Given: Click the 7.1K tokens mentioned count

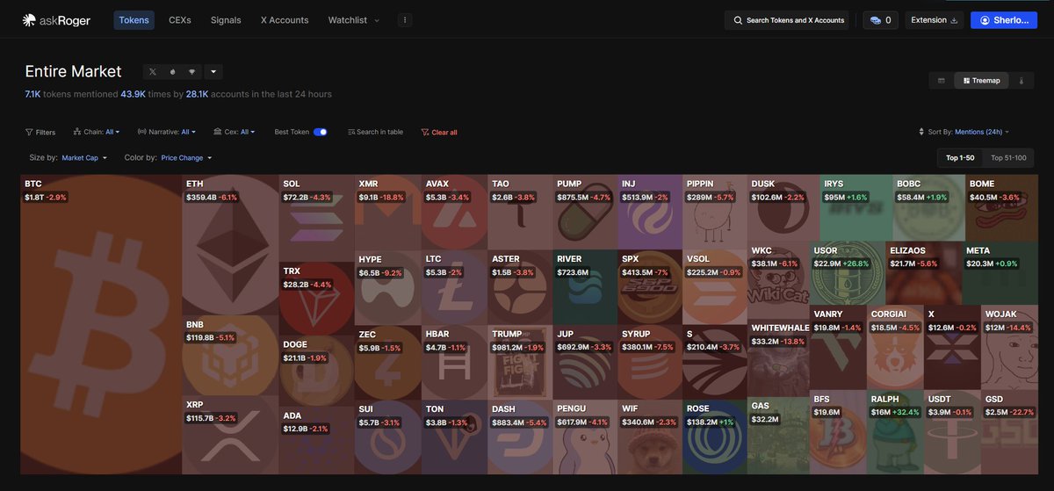Looking at the screenshot, I should pos(32,94).
